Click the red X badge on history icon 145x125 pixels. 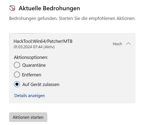pyautogui.click(x=14, y=9)
